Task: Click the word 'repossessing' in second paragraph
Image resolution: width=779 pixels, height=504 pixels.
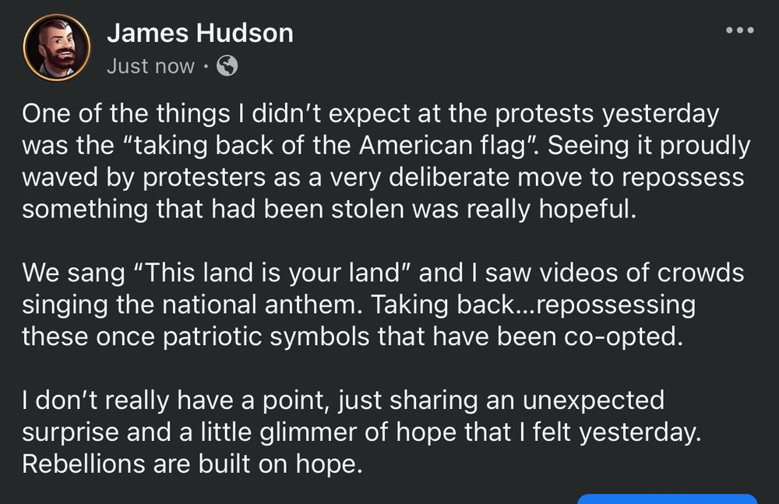Action: [605, 305]
